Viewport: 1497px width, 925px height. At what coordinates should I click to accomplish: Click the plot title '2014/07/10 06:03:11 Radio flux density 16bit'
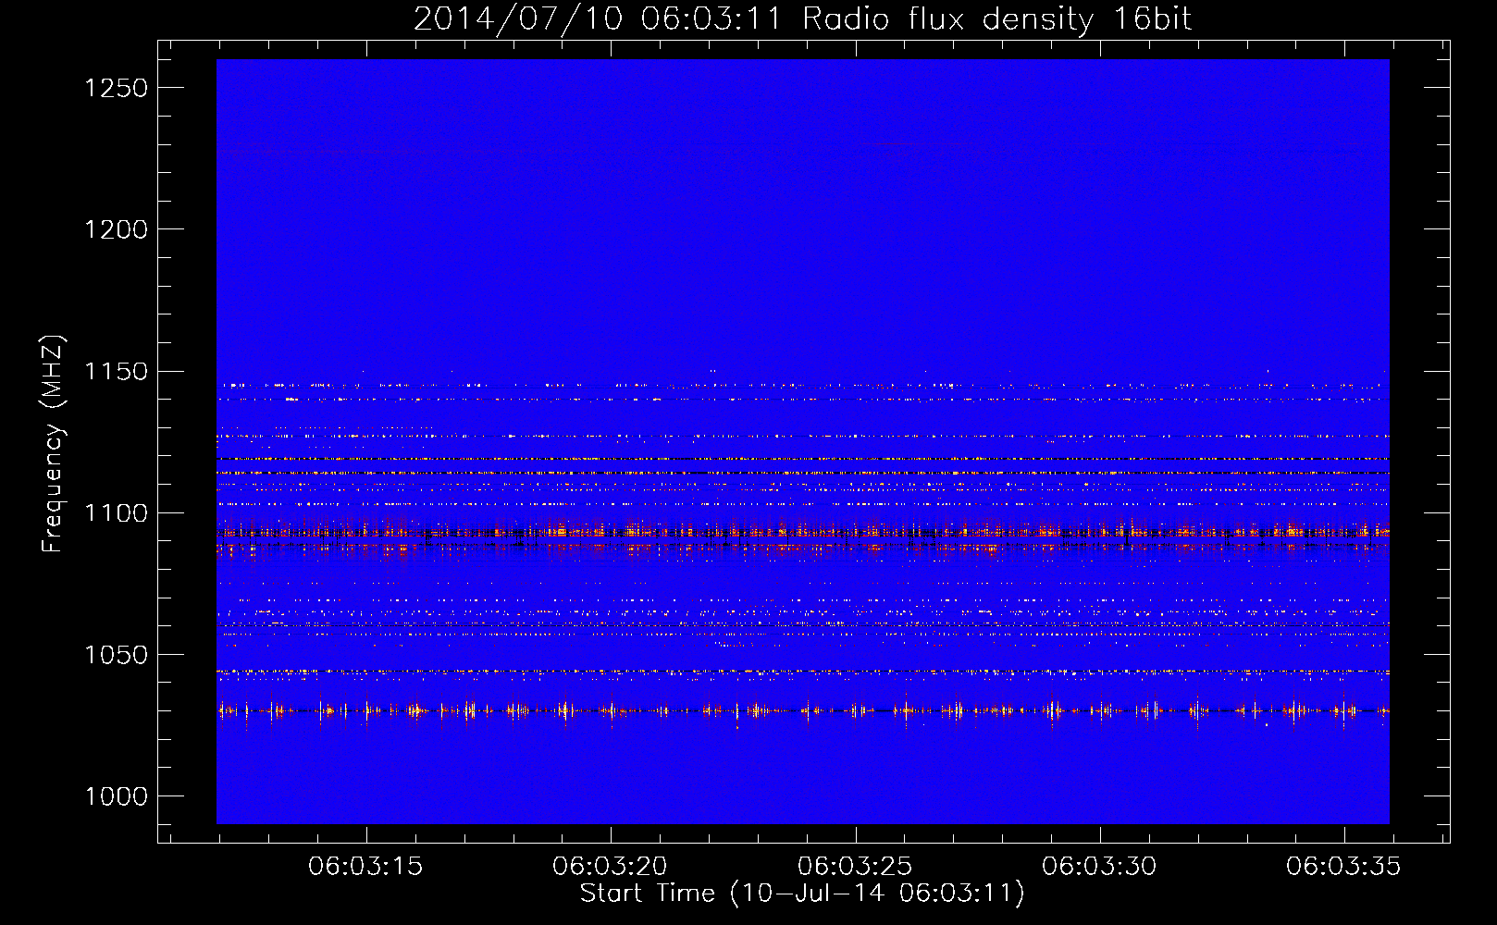[x=802, y=18]
